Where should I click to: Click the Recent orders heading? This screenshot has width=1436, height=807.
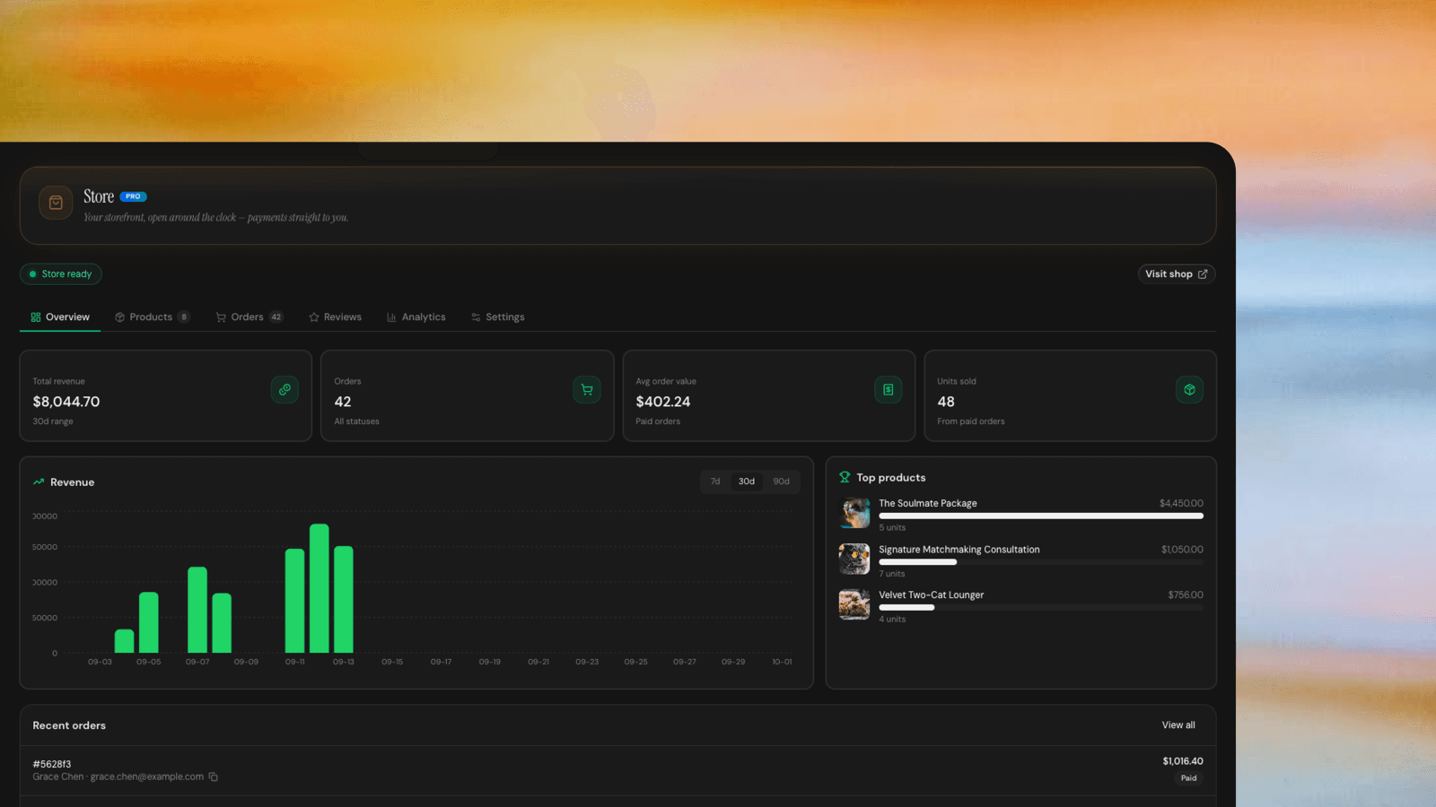coord(69,725)
